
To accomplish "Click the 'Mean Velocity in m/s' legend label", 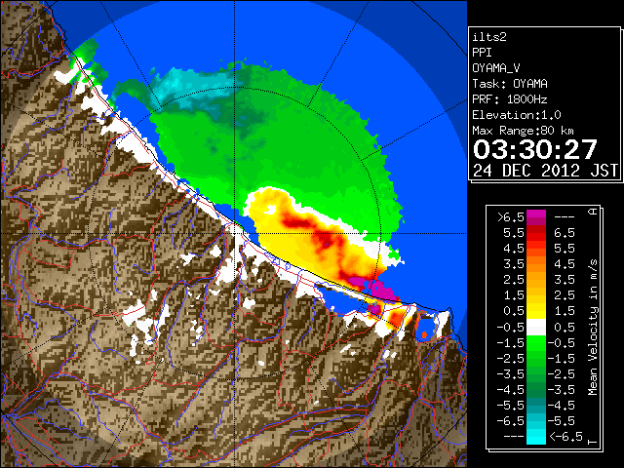I will (x=593, y=328).
